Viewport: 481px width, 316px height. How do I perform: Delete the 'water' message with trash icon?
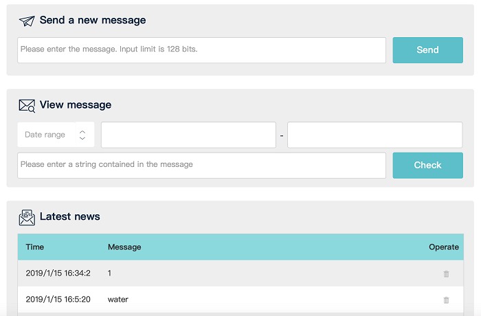[x=446, y=300]
